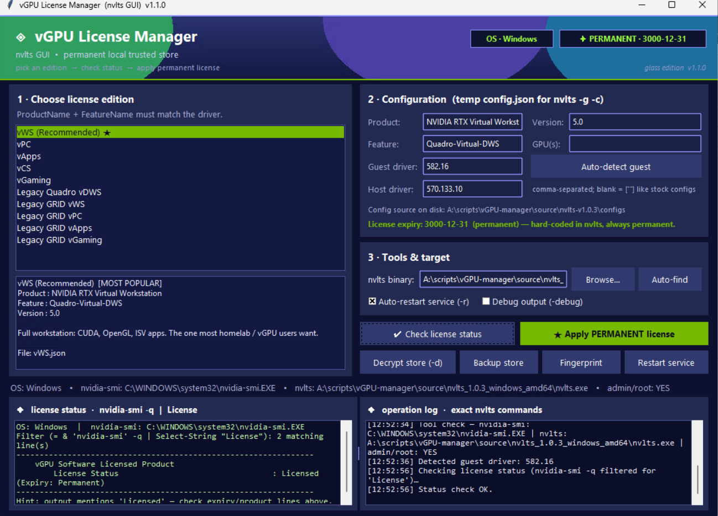Select vWS (Recommended) edition
The width and height of the screenshot is (718, 516).
point(180,132)
